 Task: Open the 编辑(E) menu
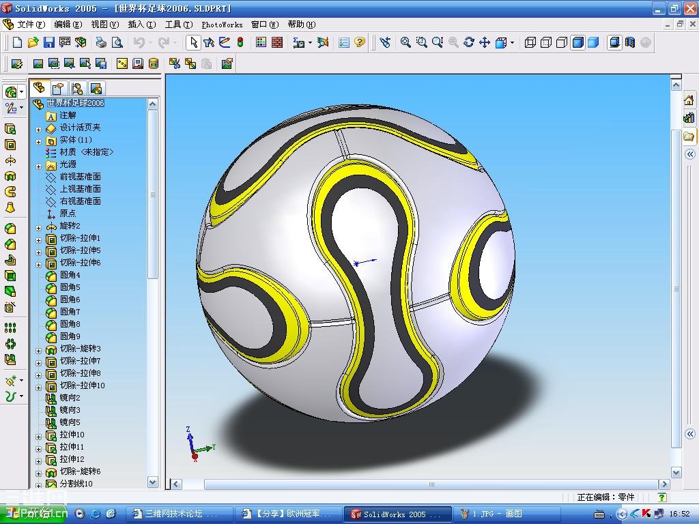tap(68, 25)
